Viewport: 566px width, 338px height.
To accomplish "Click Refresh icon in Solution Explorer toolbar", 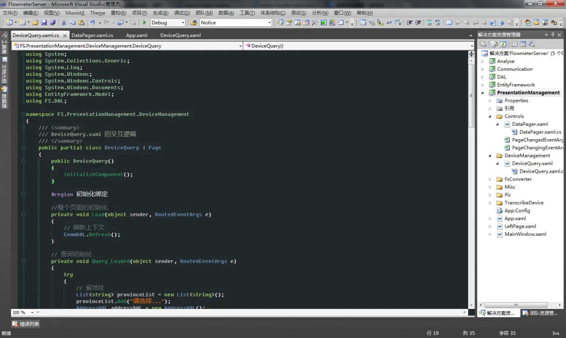I will [503, 44].
